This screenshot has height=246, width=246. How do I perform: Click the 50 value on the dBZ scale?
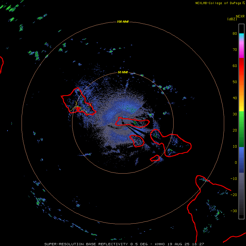click(235, 82)
